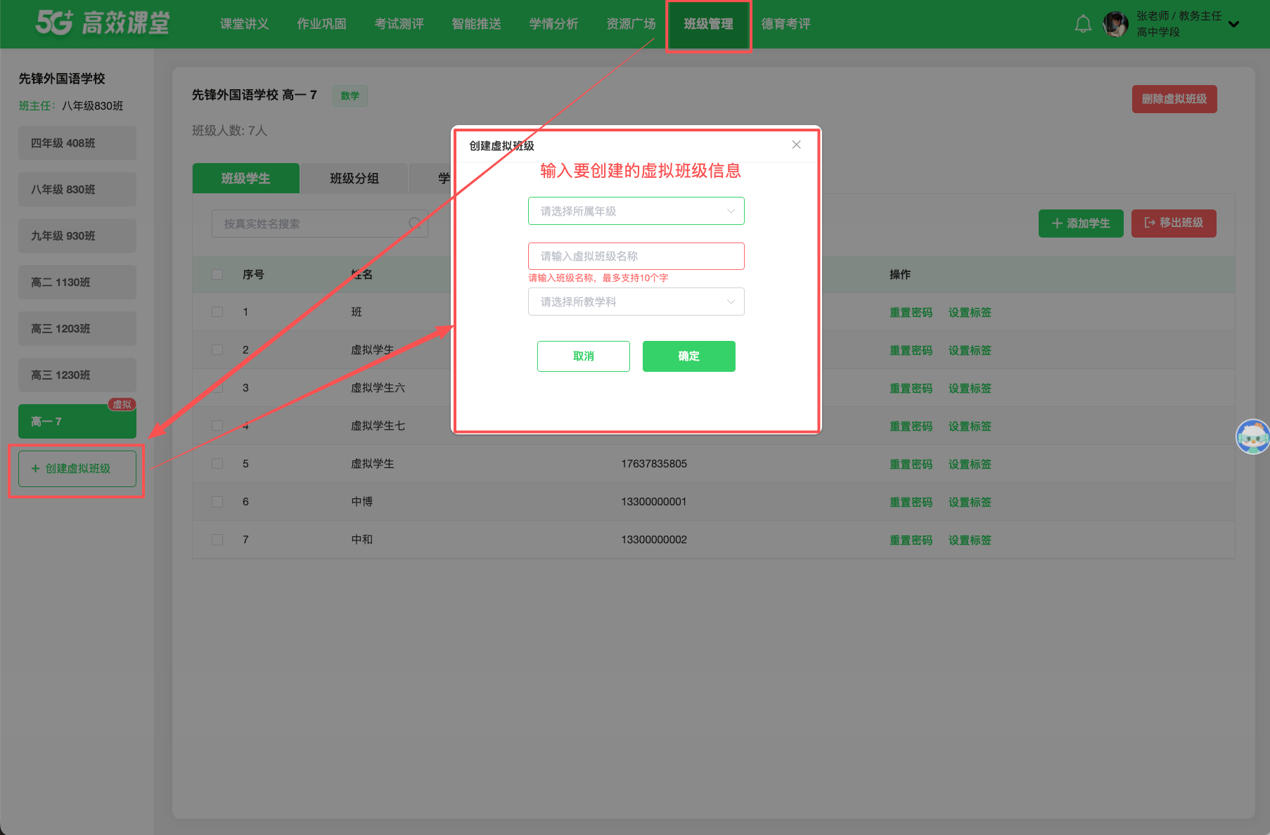Tick the checkbox for 中和 row
This screenshot has height=835, width=1270.
[217, 540]
